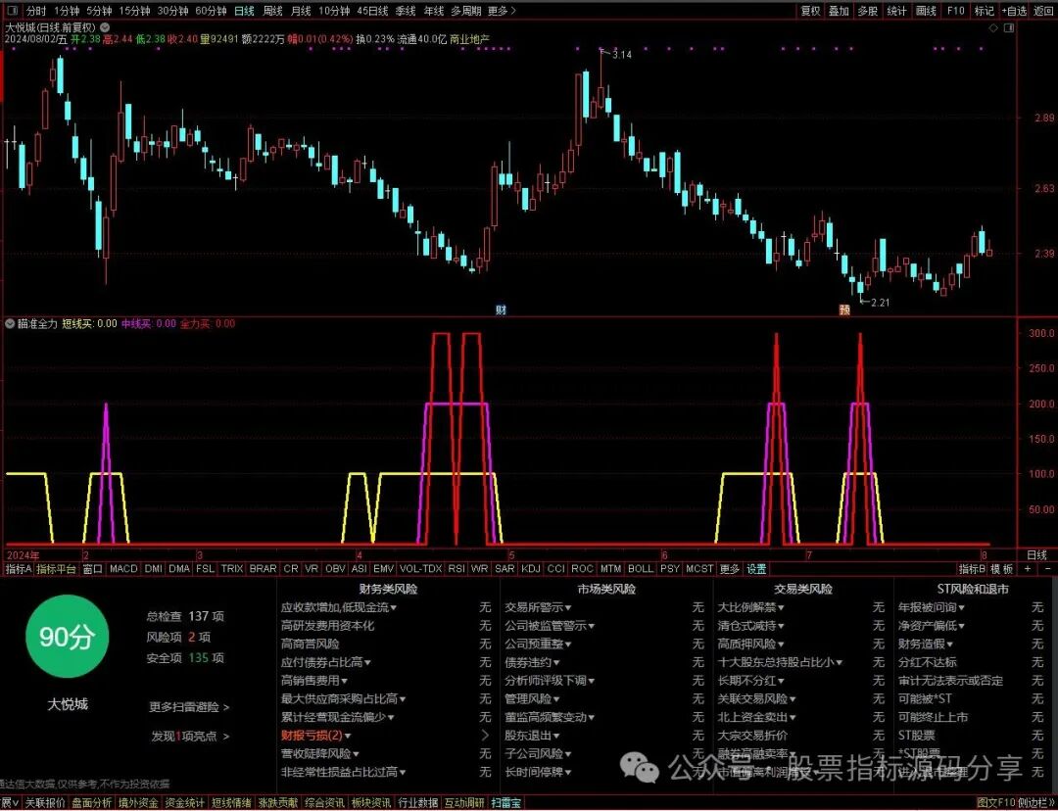
Task: Click the 返回 button
Action: point(1043,11)
